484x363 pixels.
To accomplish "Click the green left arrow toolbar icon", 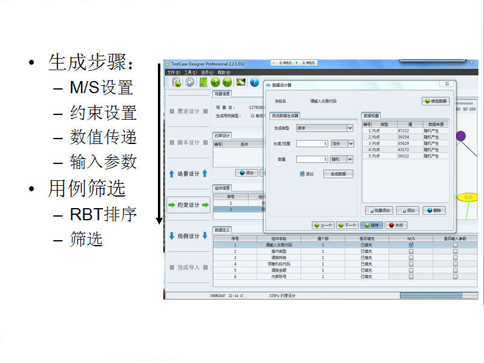I will 215,82.
